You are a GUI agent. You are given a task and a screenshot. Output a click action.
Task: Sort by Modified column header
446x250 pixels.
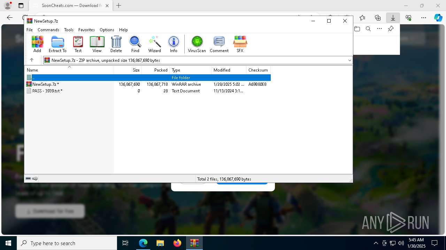click(229, 70)
